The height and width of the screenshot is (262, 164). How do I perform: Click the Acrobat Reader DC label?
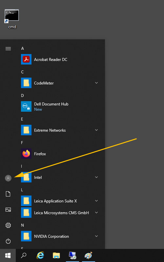tap(51, 60)
